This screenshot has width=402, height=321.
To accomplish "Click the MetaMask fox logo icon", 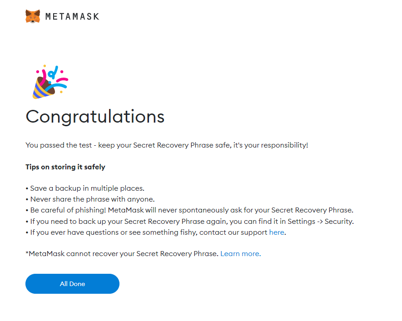I will (x=33, y=16).
